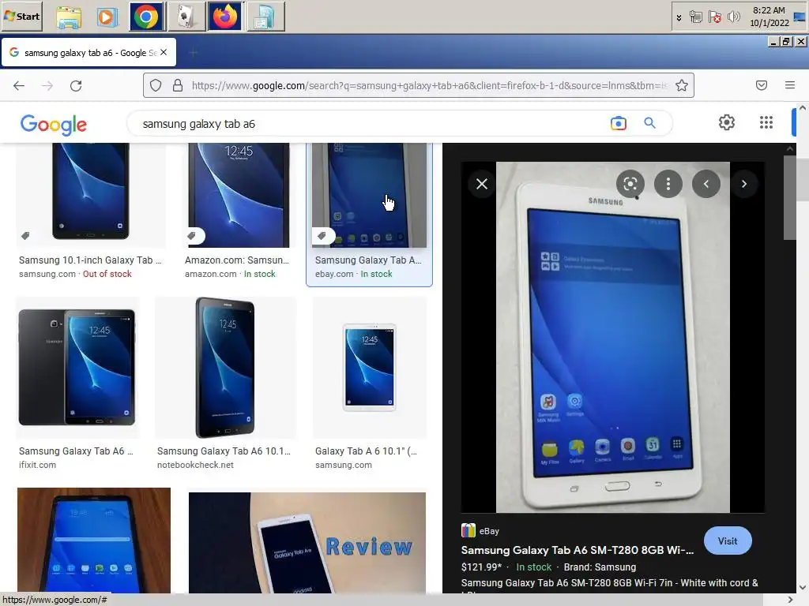Viewport: 809px width, 606px height.
Task: Select the ebay.com Galaxy Tab thumbnail
Action: tap(370, 195)
